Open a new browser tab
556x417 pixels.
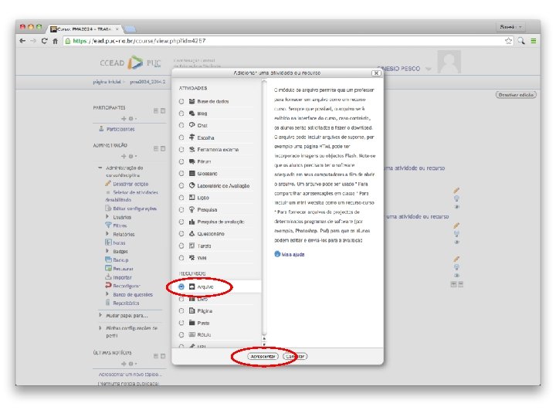click(131, 29)
